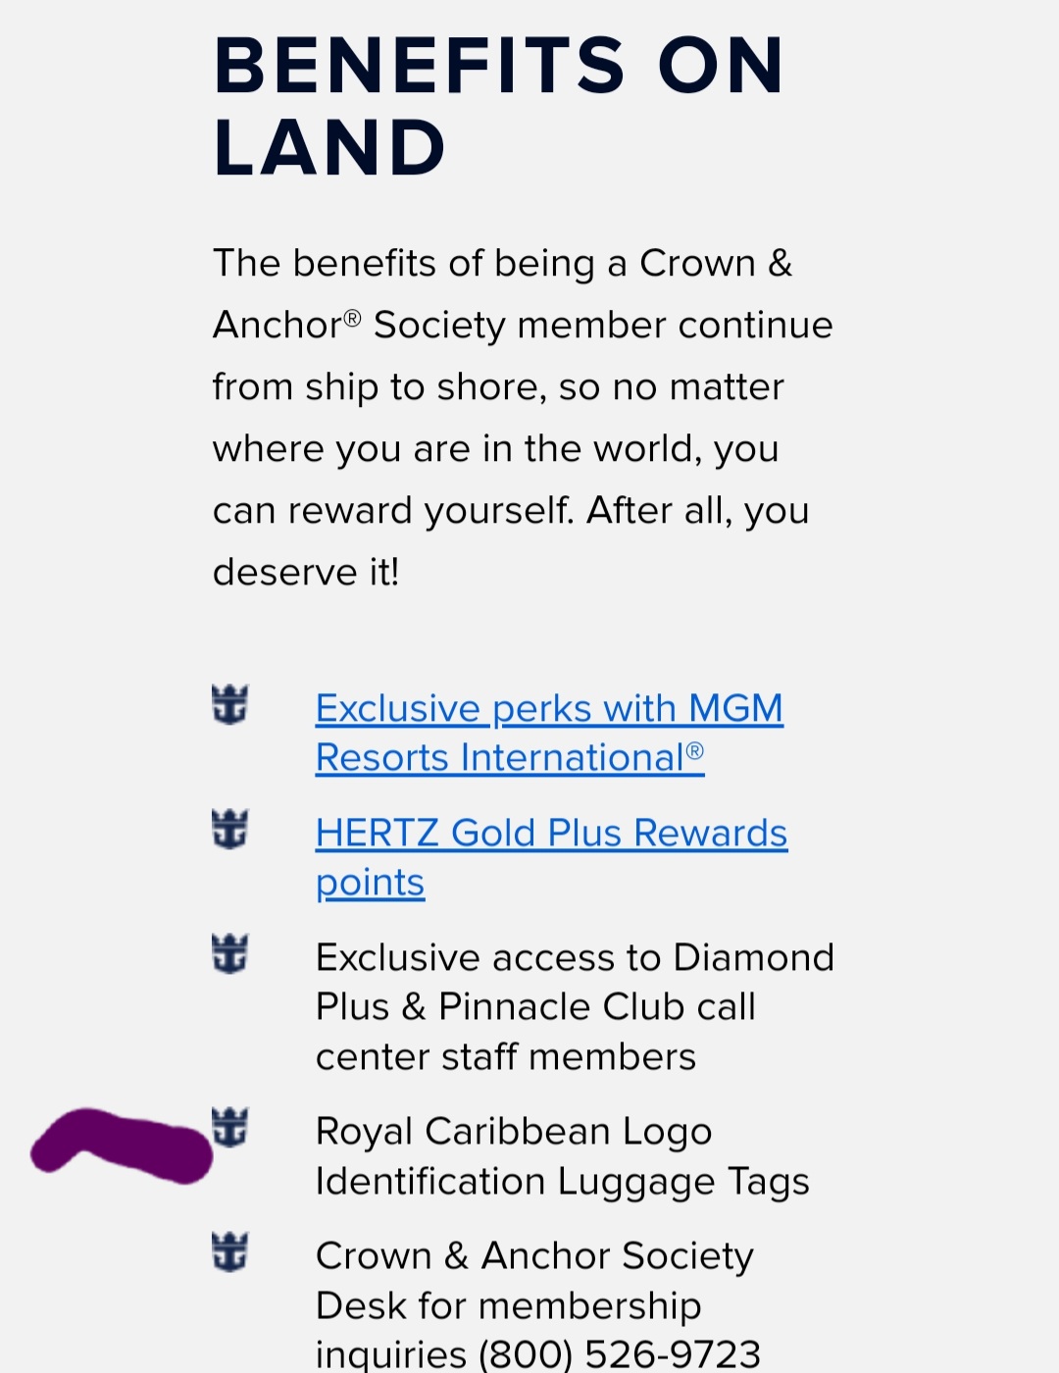Select the Royal Caribbean Logo Luggage Tags text
This screenshot has width=1059, height=1373.
(x=563, y=1156)
